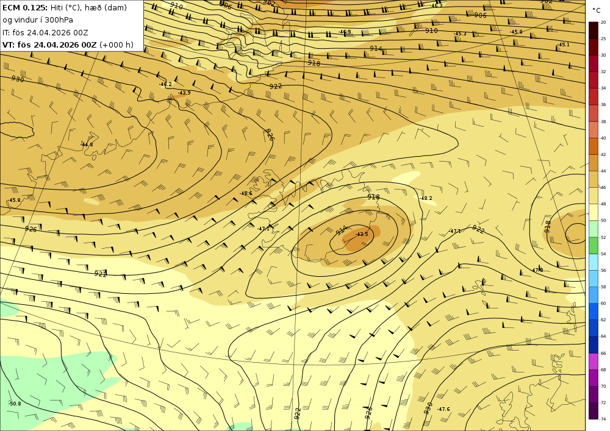Click the -45.3 temperature value on the map
Viewport: 610px width, 431px height.
pyautogui.click(x=460, y=34)
